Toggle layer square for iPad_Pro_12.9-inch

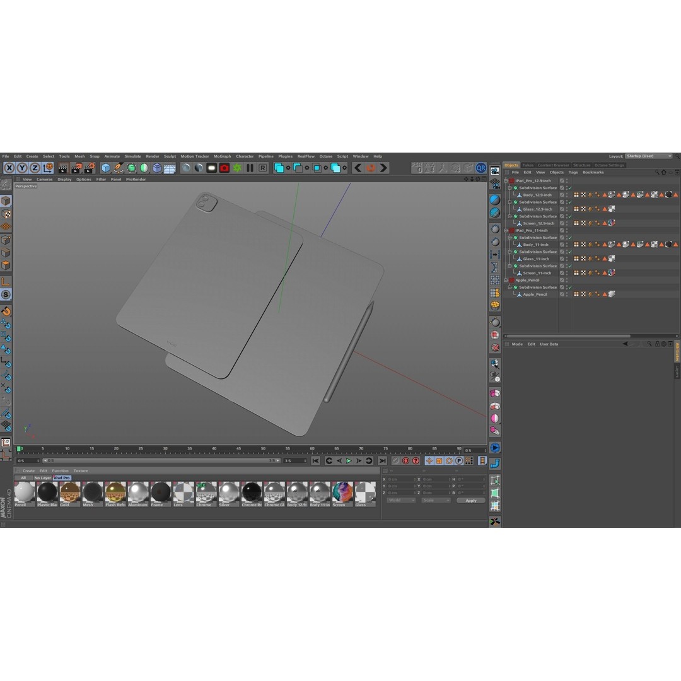562,181
